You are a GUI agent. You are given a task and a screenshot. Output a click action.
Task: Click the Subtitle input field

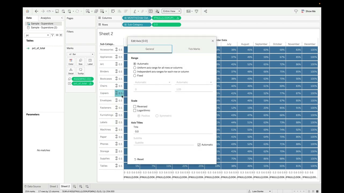(x=163, y=143)
